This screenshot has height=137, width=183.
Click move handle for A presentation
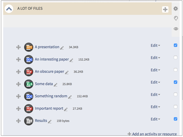coord(19,47)
